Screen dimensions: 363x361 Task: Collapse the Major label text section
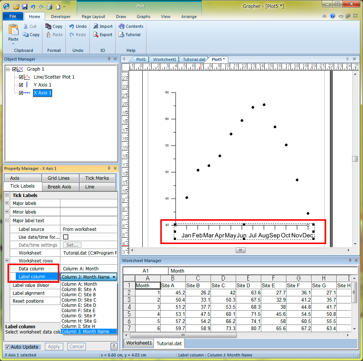7,220
